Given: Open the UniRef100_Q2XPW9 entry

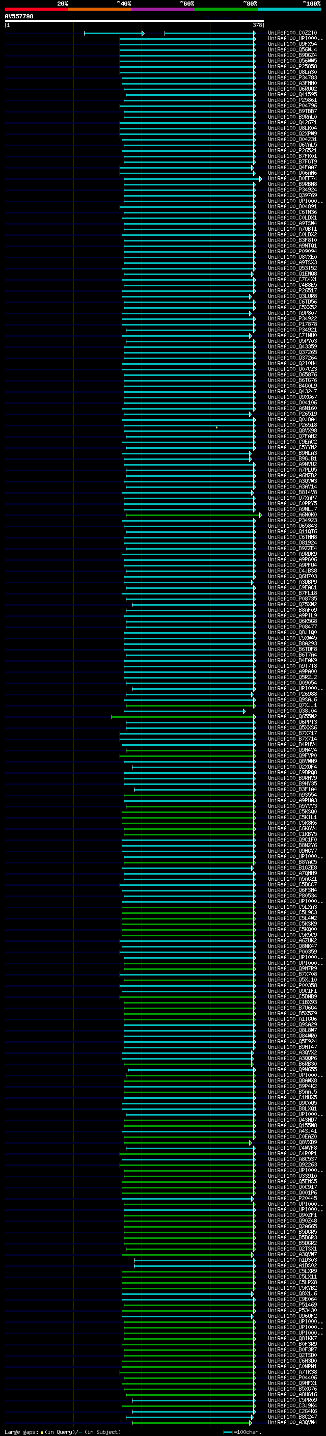Looking at the screenshot, I should click(292, 133).
